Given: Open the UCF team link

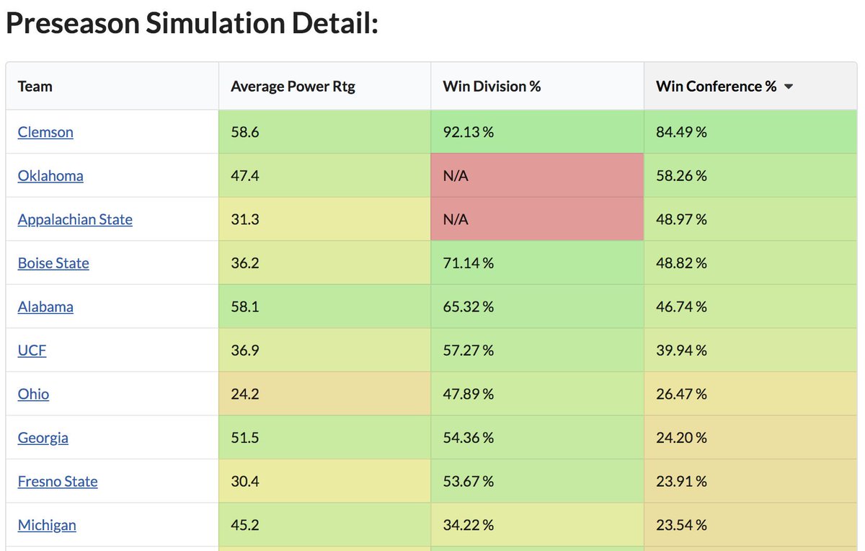Looking at the screenshot, I should pos(32,351).
